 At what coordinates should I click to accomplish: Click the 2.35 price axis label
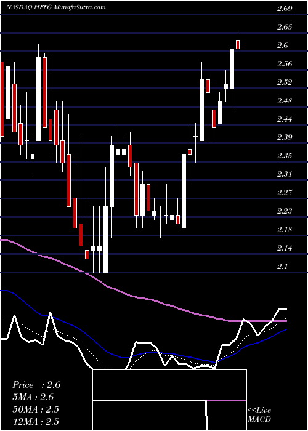(284, 156)
